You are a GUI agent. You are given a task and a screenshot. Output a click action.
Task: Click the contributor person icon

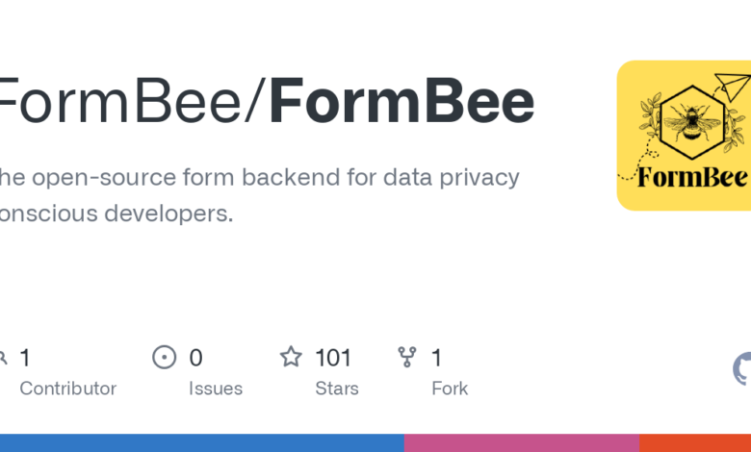3,358
